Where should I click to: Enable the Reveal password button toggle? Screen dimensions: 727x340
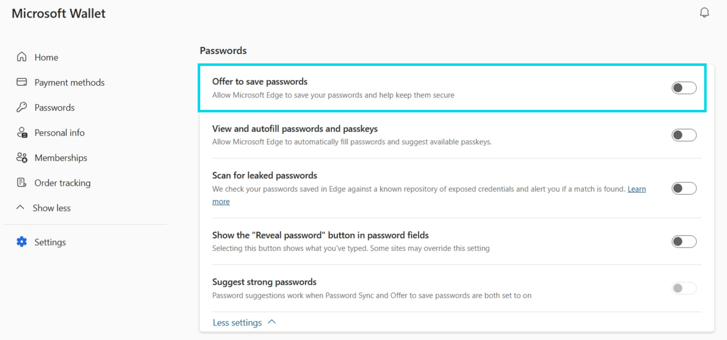[x=684, y=242]
